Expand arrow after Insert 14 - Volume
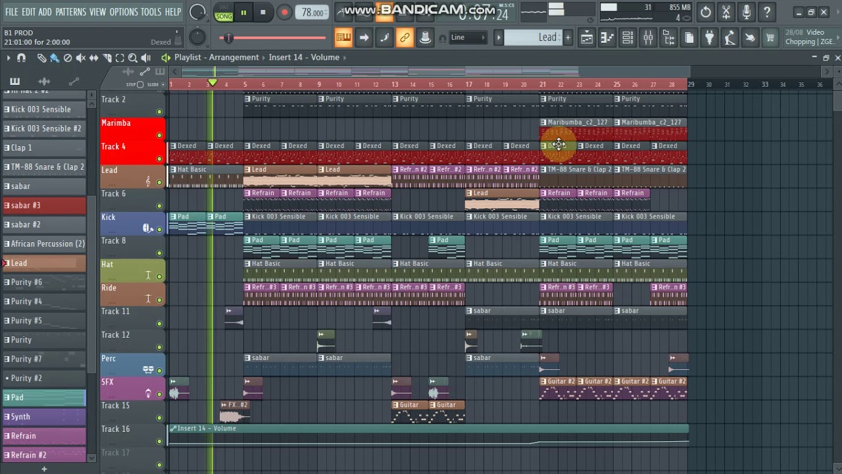 click(345, 57)
